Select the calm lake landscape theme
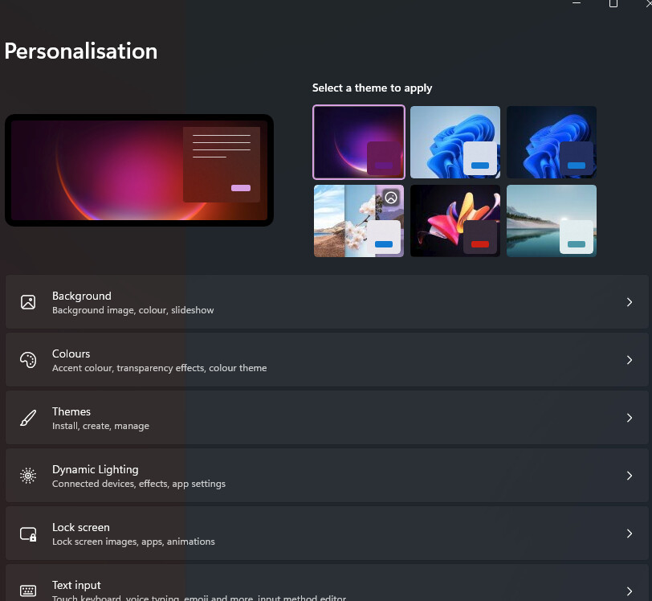 point(551,220)
